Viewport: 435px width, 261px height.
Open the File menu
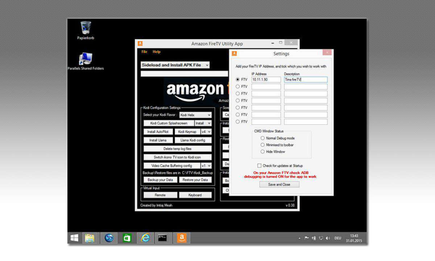tap(144, 52)
